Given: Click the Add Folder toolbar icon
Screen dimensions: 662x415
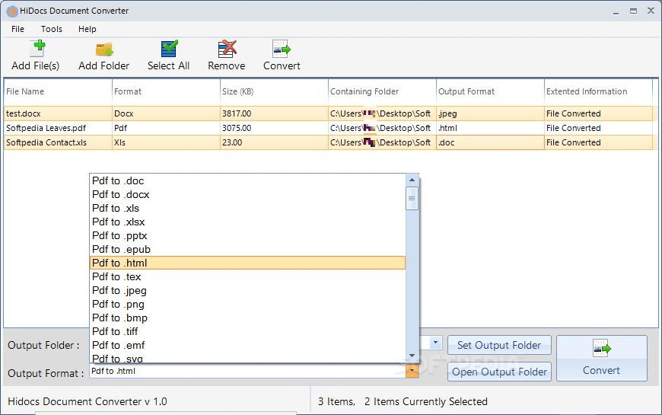Looking at the screenshot, I should pyautogui.click(x=103, y=49).
